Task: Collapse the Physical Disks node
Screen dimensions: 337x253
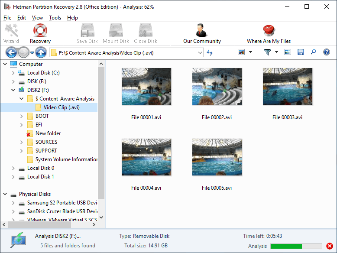Action: pyautogui.click(x=5, y=194)
